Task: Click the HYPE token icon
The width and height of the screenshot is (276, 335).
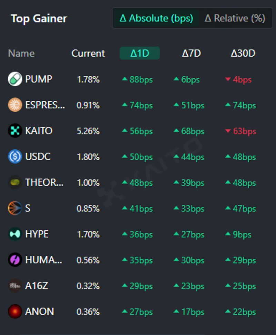Action: coord(15,234)
